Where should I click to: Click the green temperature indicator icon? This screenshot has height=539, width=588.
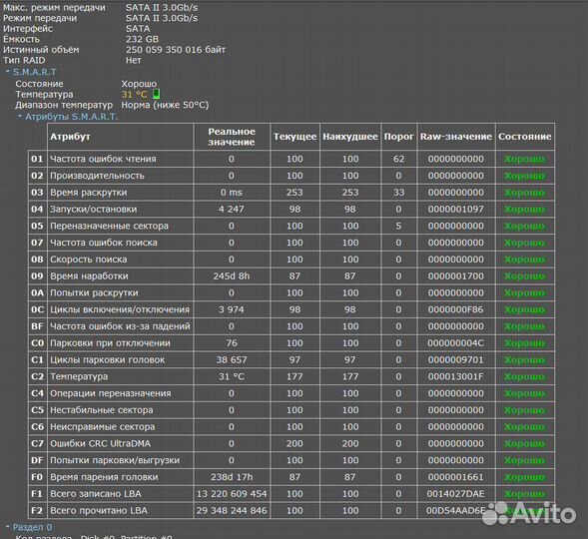tap(156, 94)
